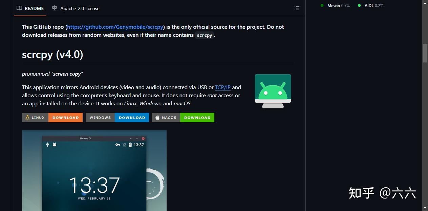428x211 pixels.
Task: Click the red close button in Nexus 5 screenshot
Action: (x=143, y=138)
